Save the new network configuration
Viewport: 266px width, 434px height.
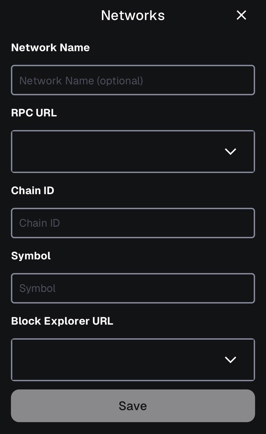click(x=133, y=406)
